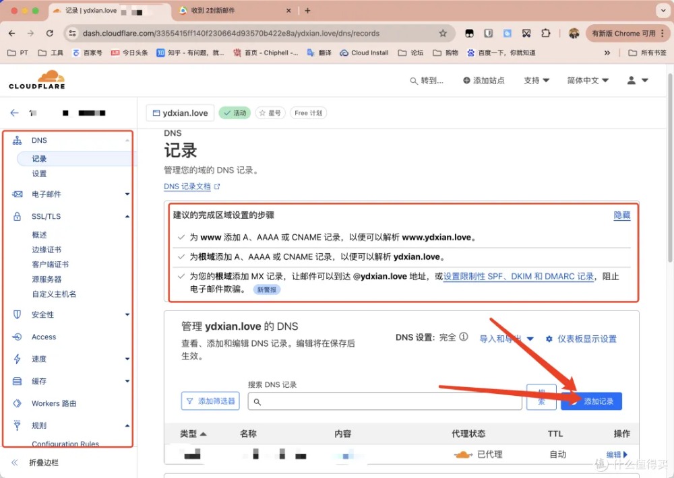The height and width of the screenshot is (478, 674).
Task: Open the 导入和导出 dropdown
Action: click(x=506, y=339)
